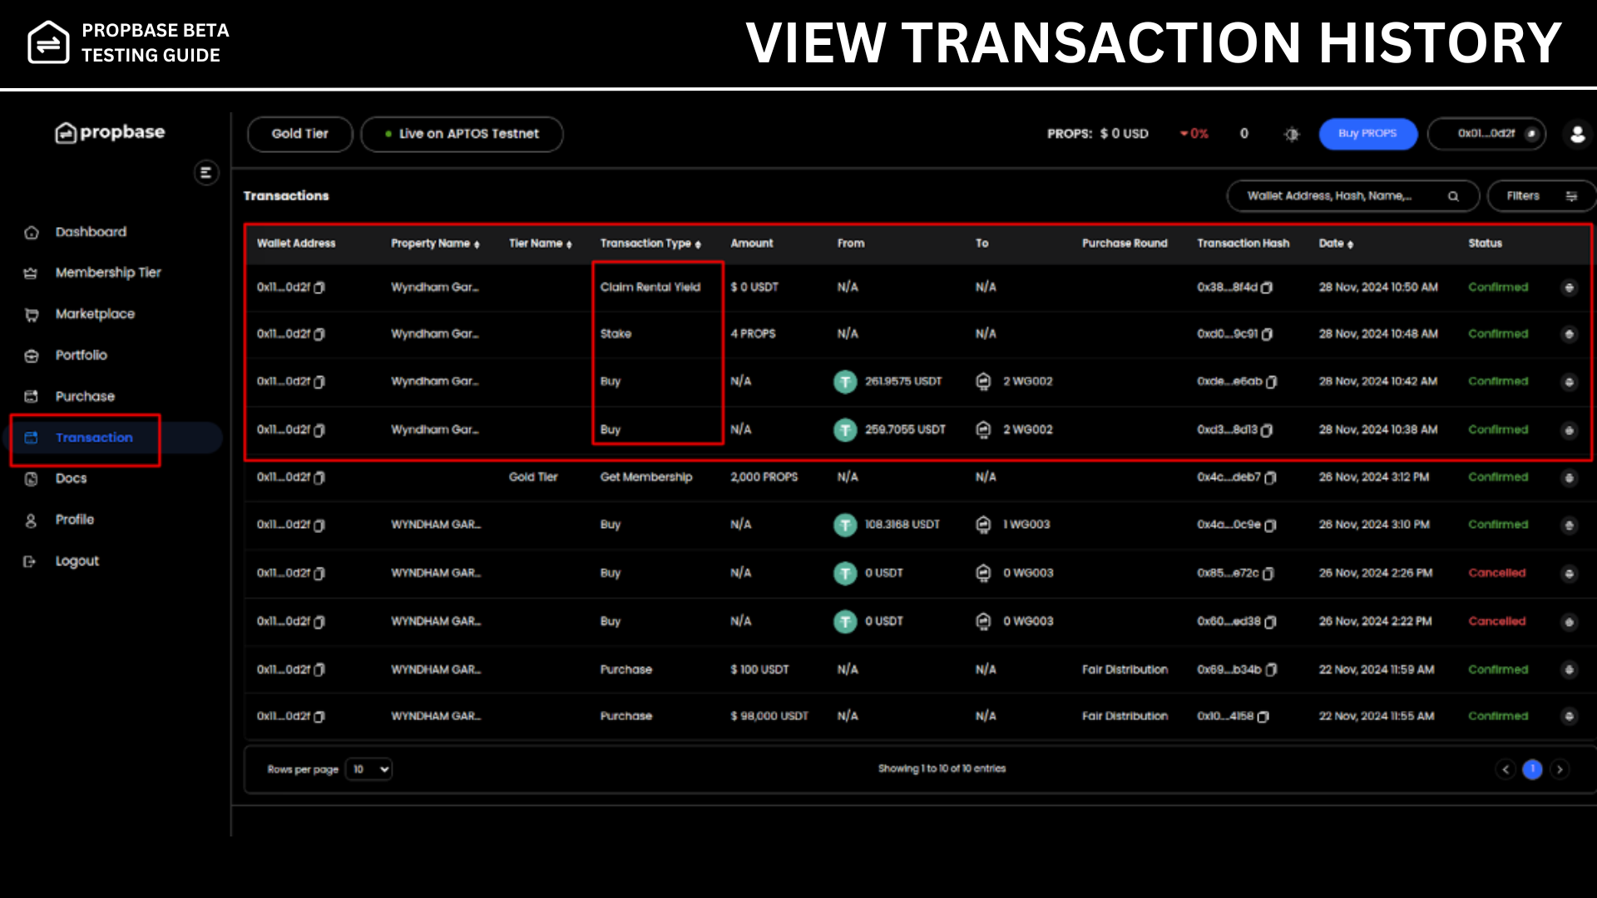
Task: Click wallet address 0x01...0d2f button
Action: coord(1486,134)
